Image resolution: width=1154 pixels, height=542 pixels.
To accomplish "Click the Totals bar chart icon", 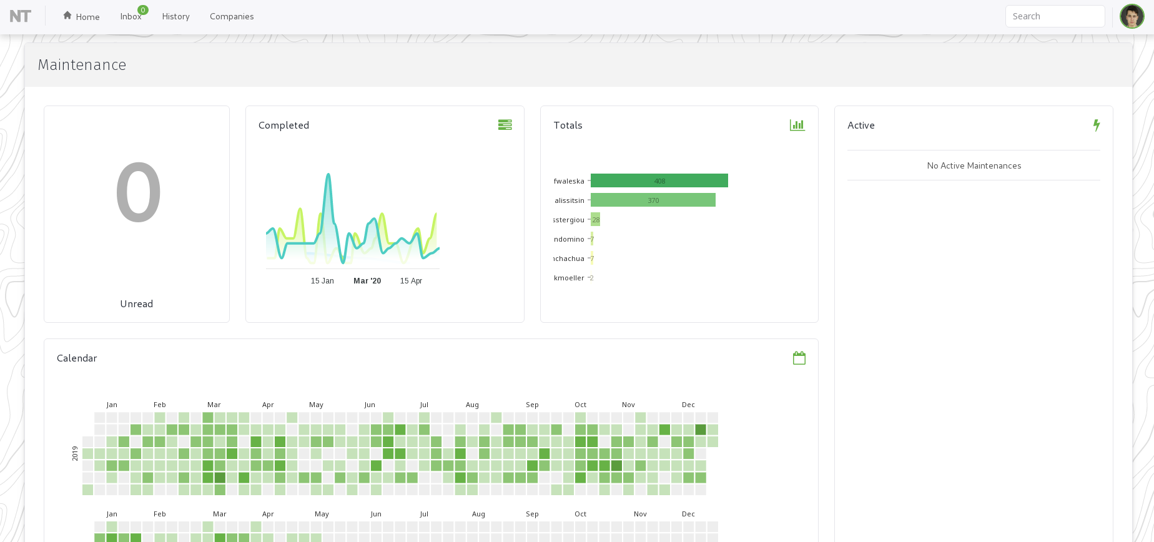I will coord(797,125).
